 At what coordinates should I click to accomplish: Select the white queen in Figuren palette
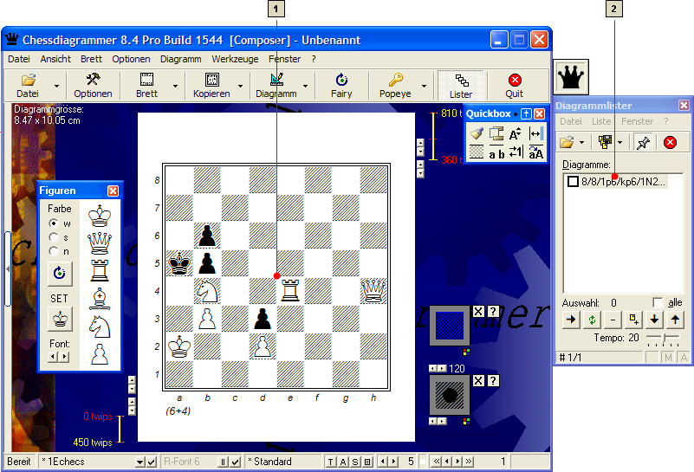pyautogui.click(x=100, y=242)
